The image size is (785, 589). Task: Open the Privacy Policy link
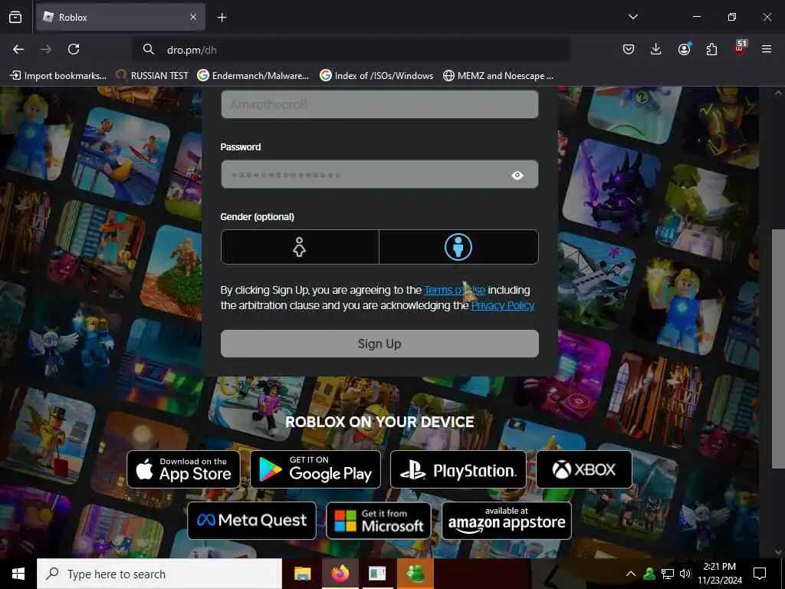tap(503, 305)
